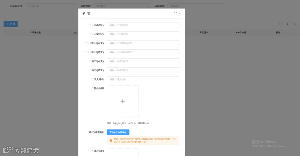Click the 营业执照 field label
This screenshot has height=156, width=300.
(x=99, y=88)
